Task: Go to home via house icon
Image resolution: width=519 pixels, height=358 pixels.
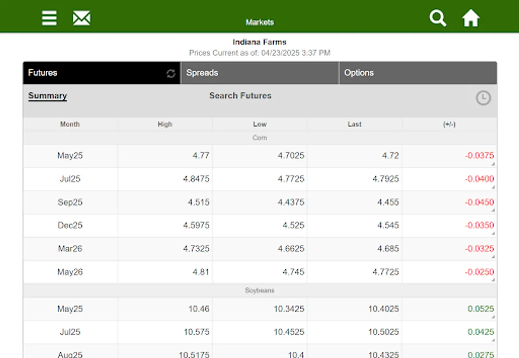Action: [470, 18]
